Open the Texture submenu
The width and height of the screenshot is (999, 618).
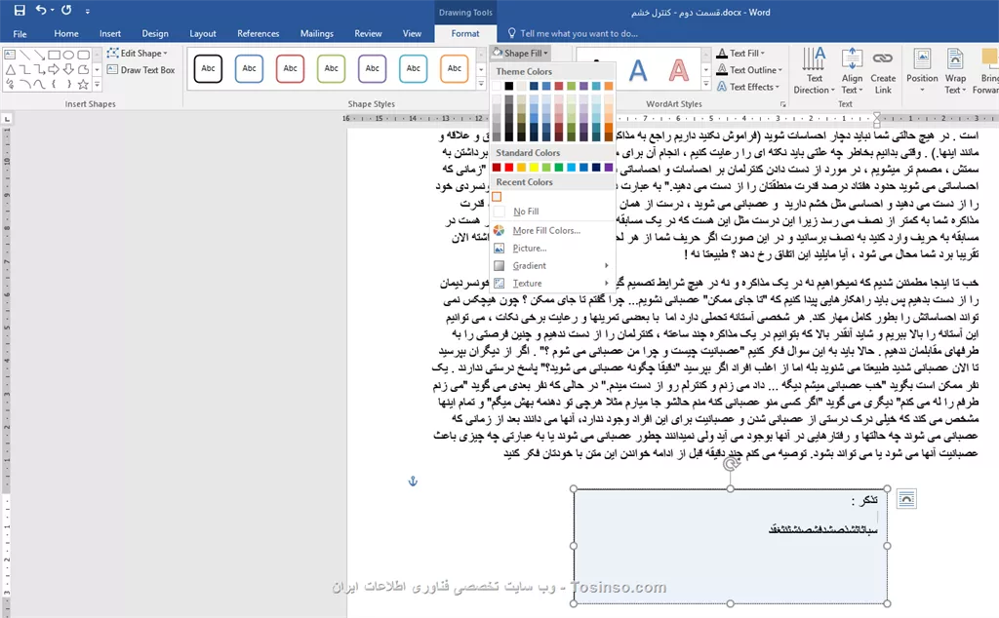[x=552, y=284]
